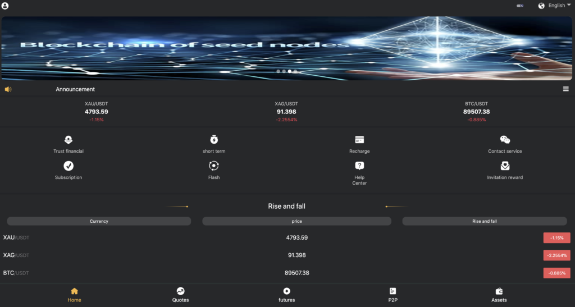Open the user profile icon
The width and height of the screenshot is (575, 307).
[5, 6]
